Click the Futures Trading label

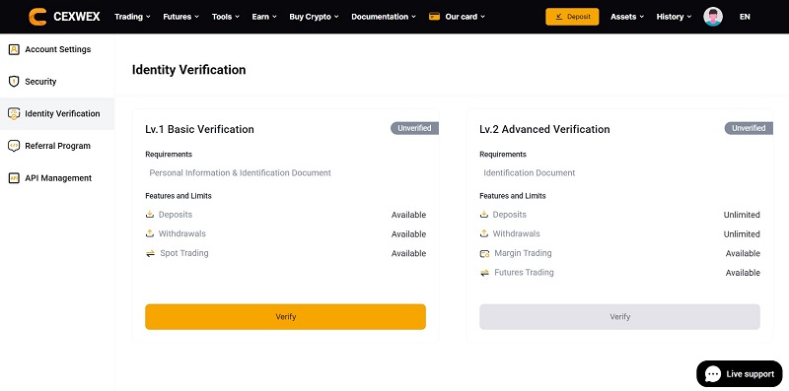tap(524, 273)
